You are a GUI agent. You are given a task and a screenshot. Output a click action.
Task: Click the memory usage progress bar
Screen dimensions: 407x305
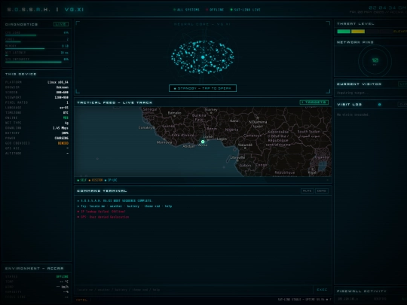coord(37,48)
